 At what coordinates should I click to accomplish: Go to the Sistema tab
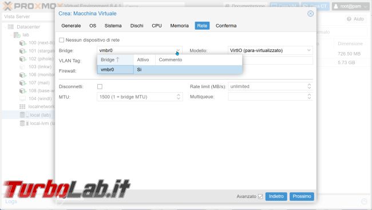click(113, 26)
